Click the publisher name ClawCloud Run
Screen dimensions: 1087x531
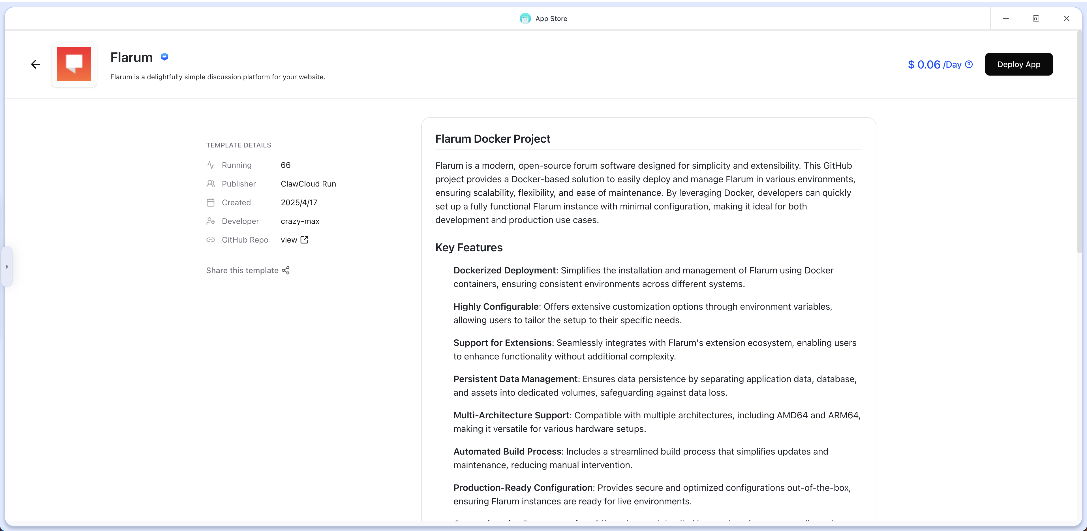coord(309,184)
